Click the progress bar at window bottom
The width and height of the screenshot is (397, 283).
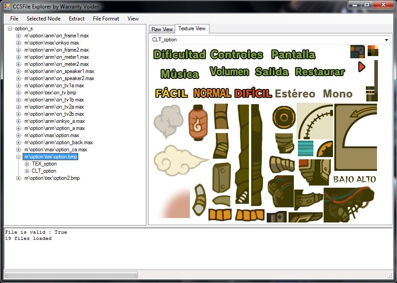(71, 275)
